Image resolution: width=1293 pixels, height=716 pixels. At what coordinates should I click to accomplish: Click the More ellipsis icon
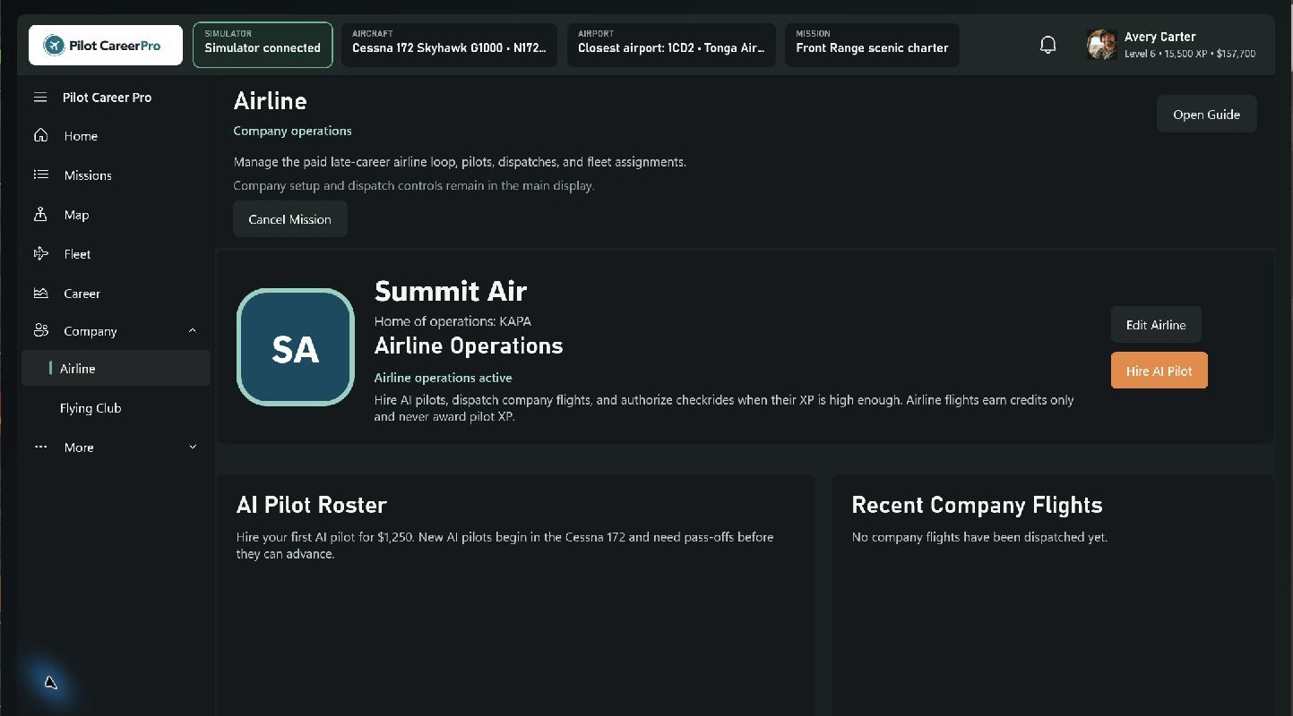tap(40, 447)
